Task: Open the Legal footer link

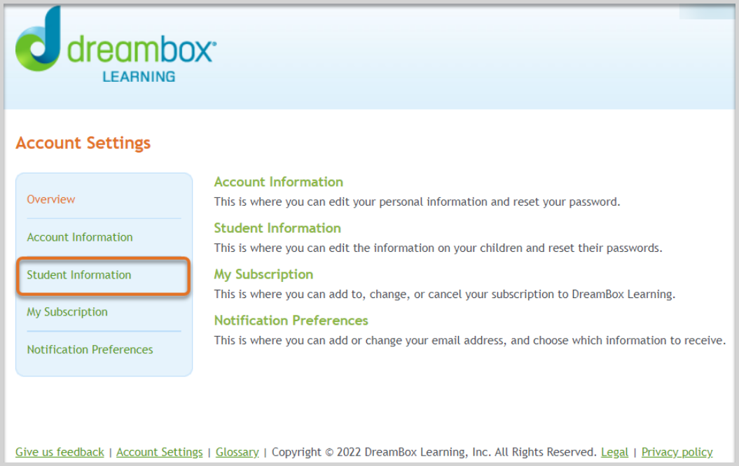Action: pos(614,452)
